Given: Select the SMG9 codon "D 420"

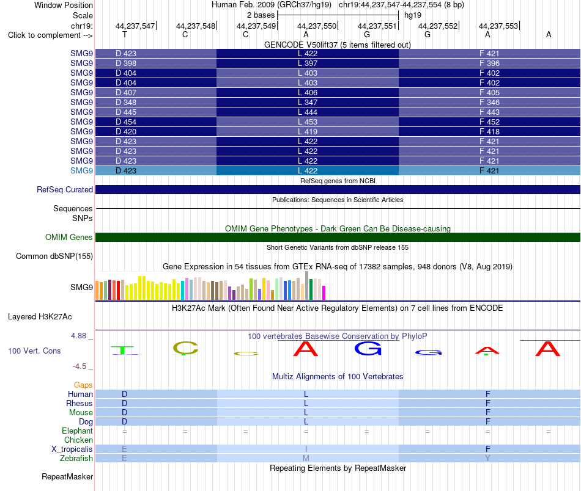Looking at the screenshot, I should tap(126, 132).
